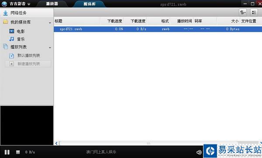The image size is (262, 158).
Task: Select 播放列表 in the sidebar
Action: tap(18, 47)
